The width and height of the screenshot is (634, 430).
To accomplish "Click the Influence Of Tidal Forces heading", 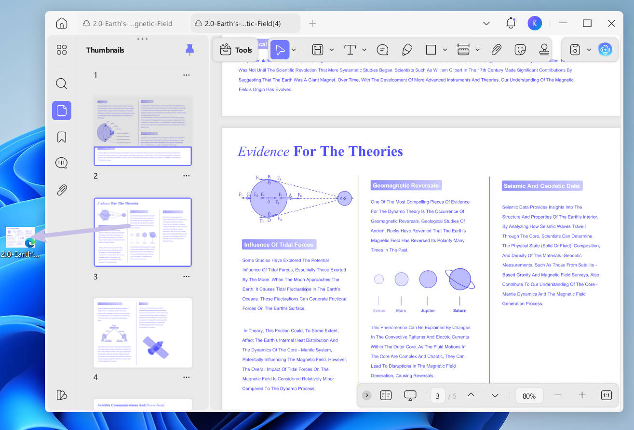I will point(279,245).
